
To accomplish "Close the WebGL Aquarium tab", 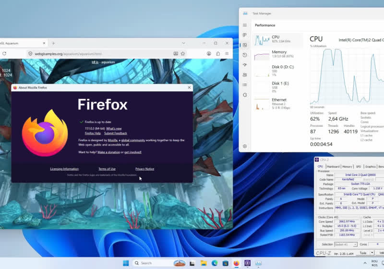I will click(x=44, y=43).
